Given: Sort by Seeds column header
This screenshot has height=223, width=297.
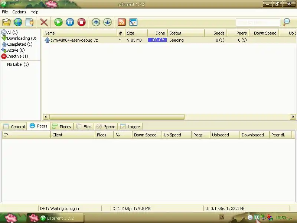Looking at the screenshot, I should [216, 33].
